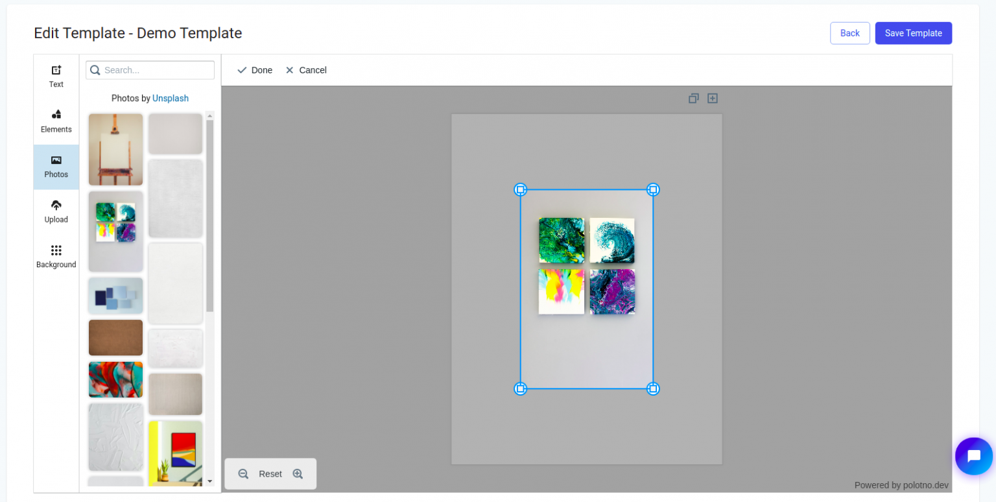Image resolution: width=996 pixels, height=502 pixels.
Task: Zoom in with the plus magnifier
Action: 298,474
